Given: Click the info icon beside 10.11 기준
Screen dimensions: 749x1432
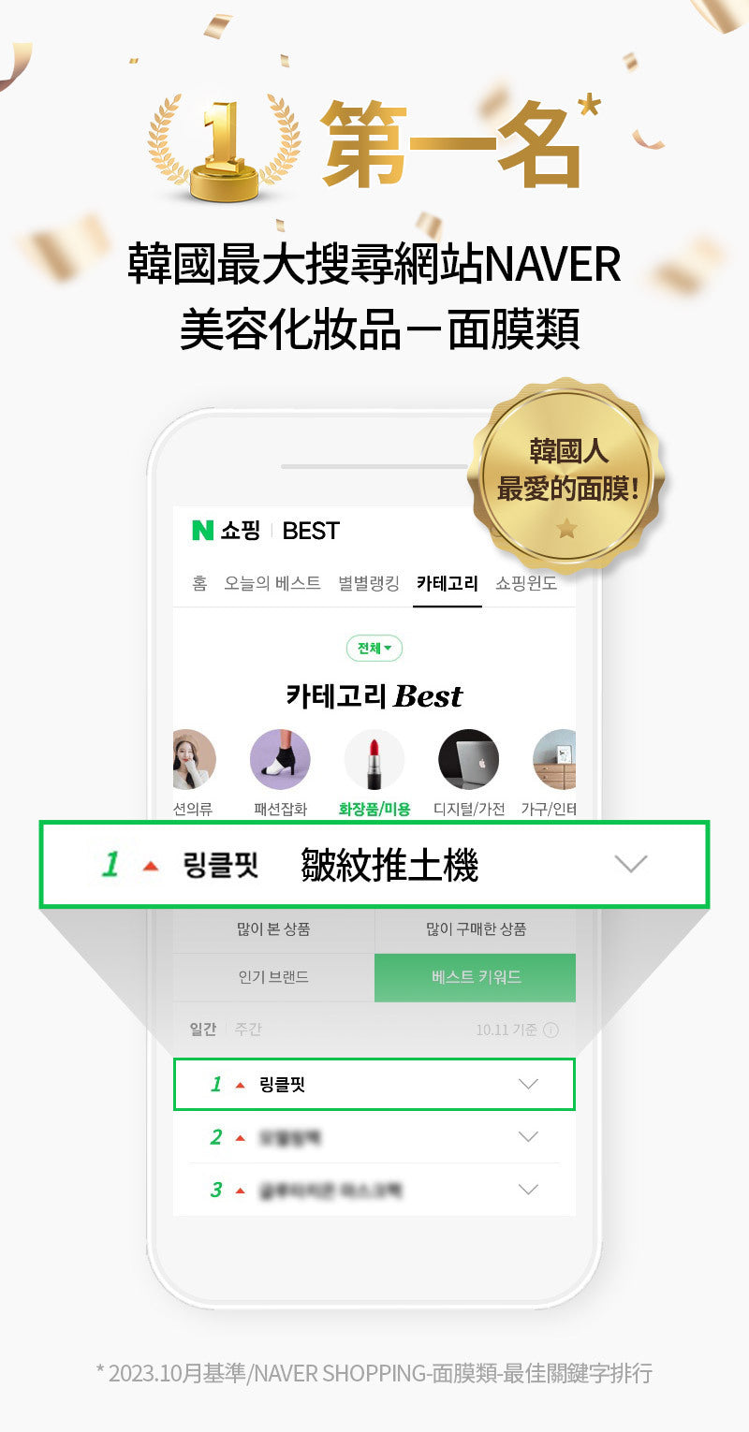Looking at the screenshot, I should 551,1030.
